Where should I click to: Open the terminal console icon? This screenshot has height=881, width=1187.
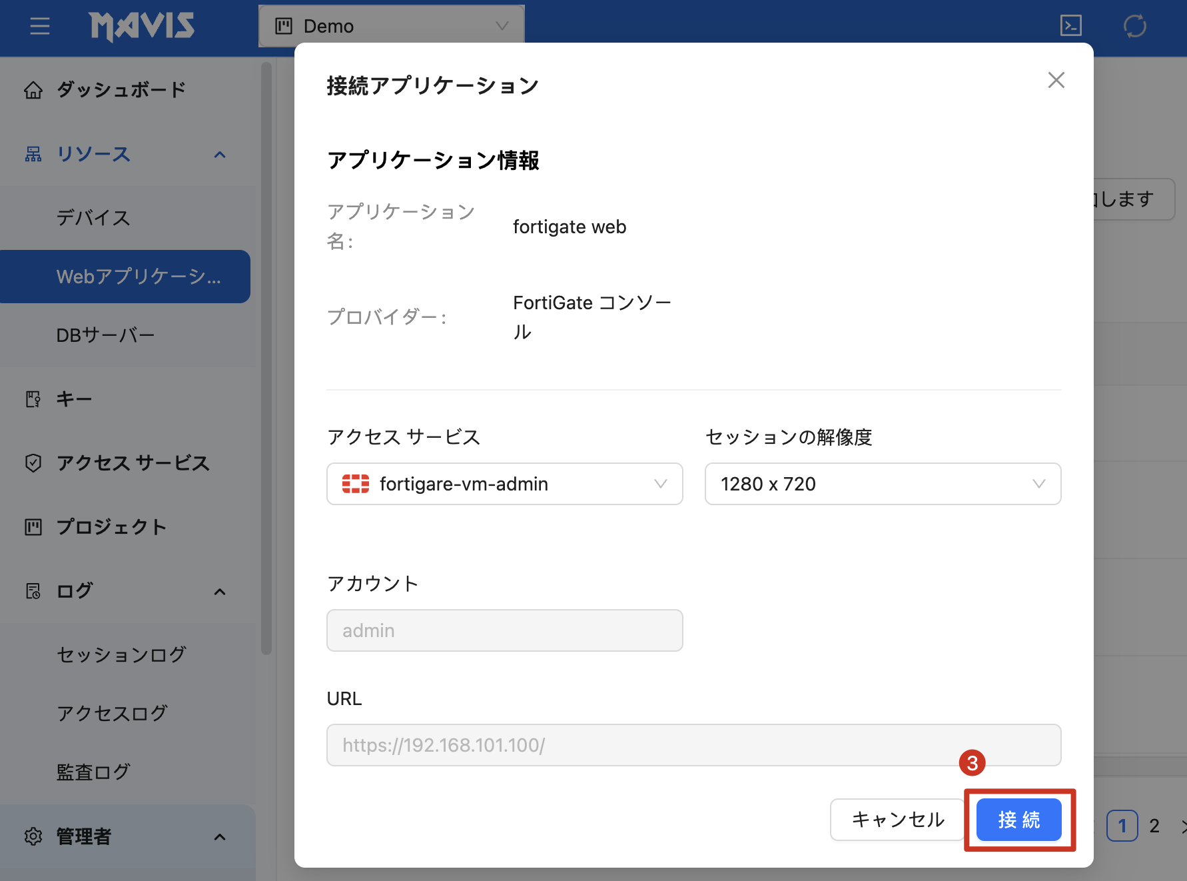(x=1070, y=26)
